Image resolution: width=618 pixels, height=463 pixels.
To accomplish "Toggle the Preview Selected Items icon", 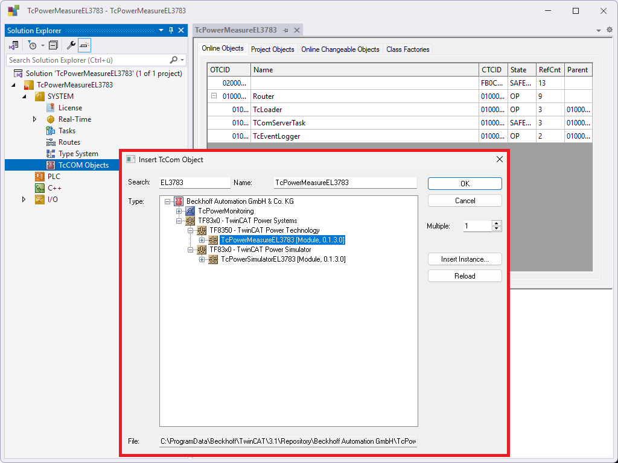I will click(x=84, y=46).
